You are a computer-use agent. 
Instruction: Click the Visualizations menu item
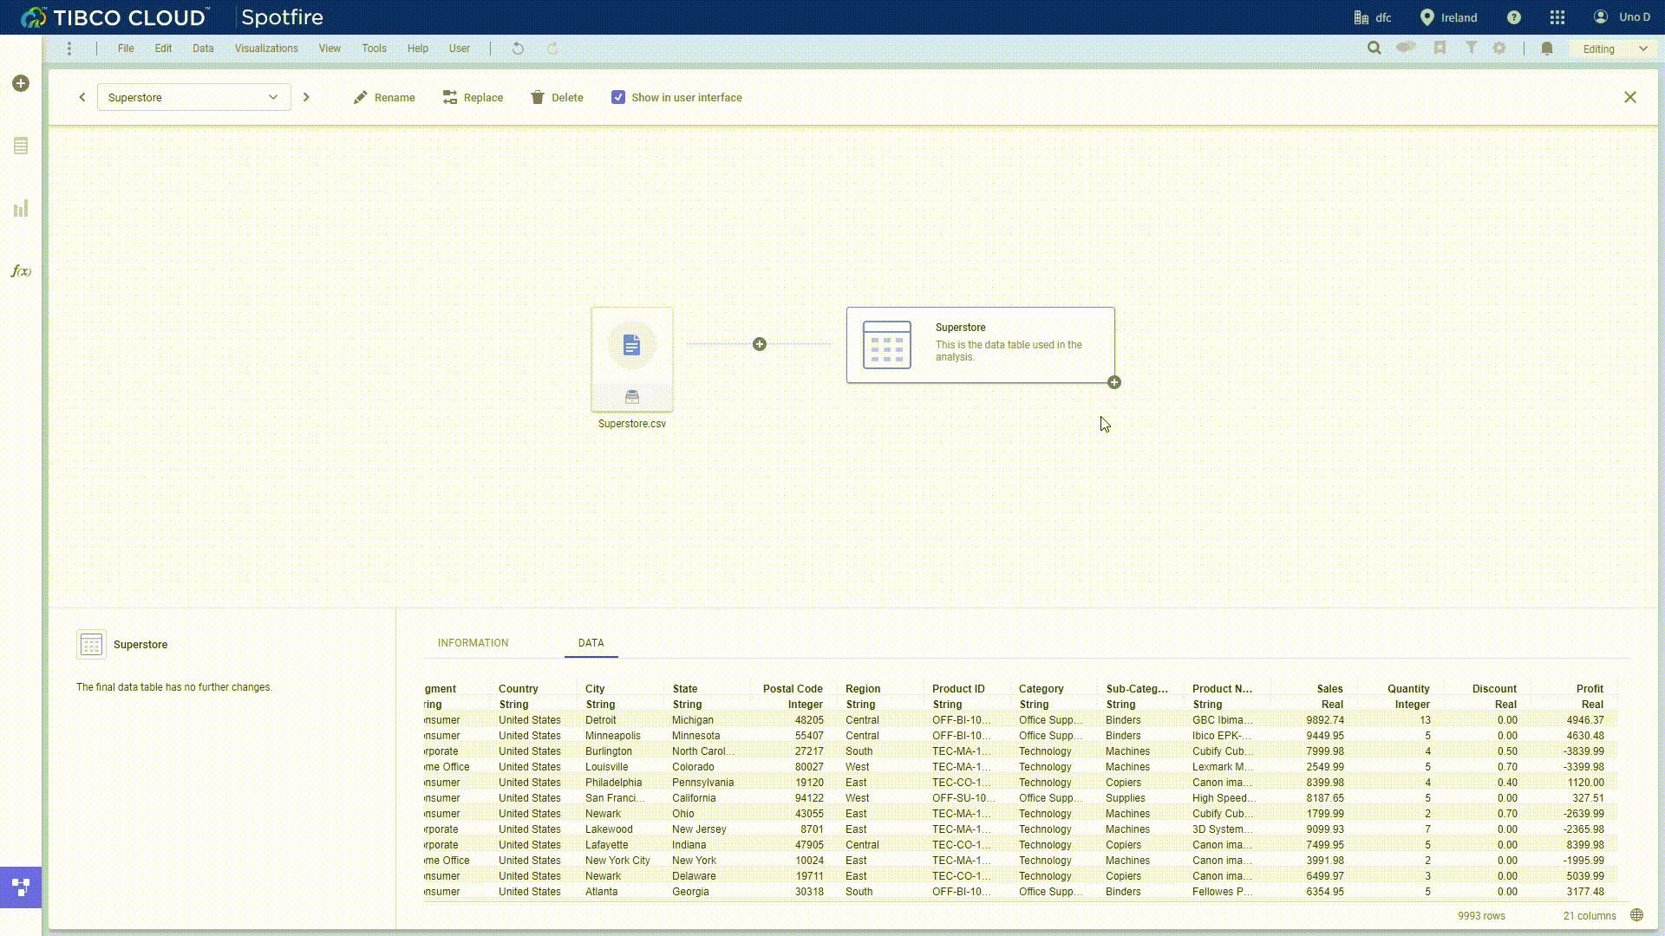tap(265, 48)
